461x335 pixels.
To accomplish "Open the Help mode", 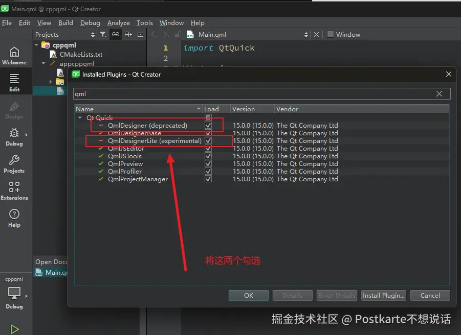I will pos(14,218).
